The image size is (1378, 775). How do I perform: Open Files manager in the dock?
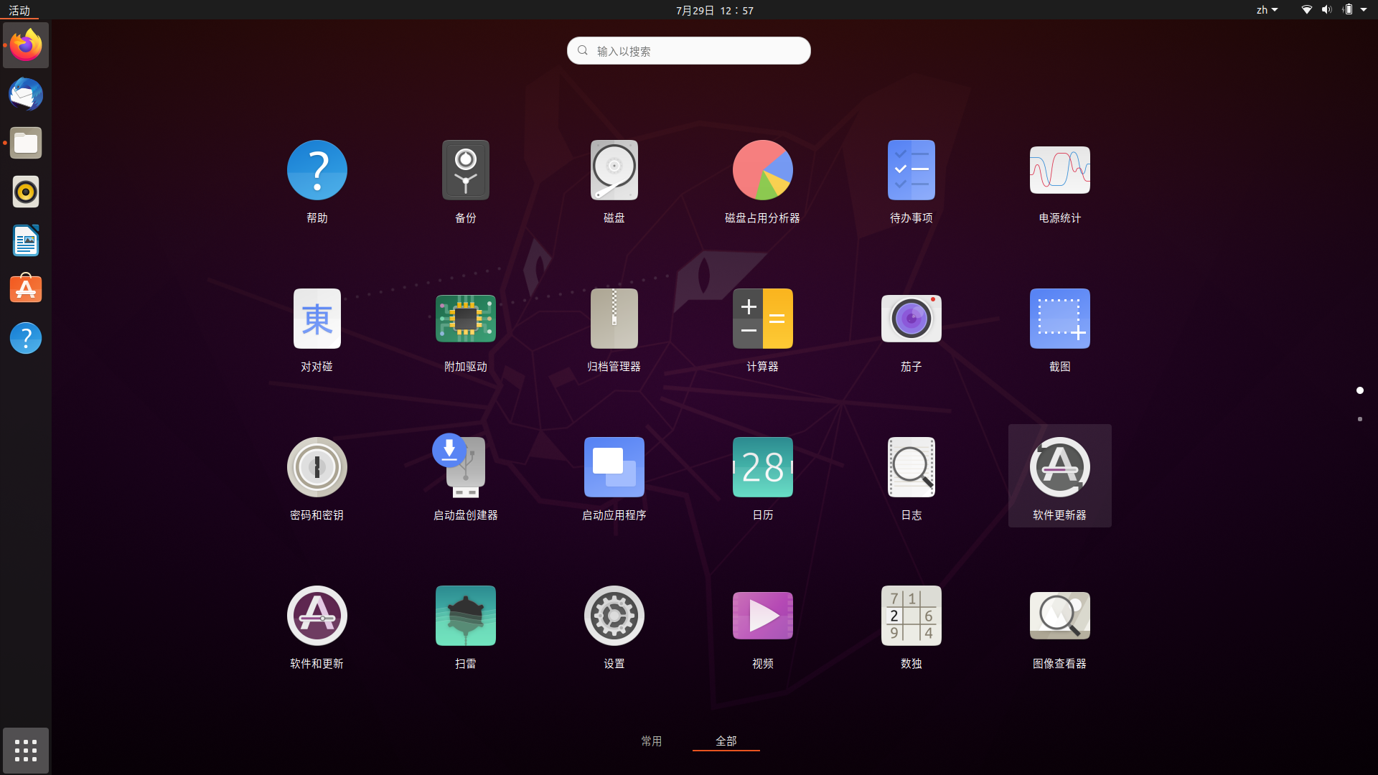tap(26, 143)
